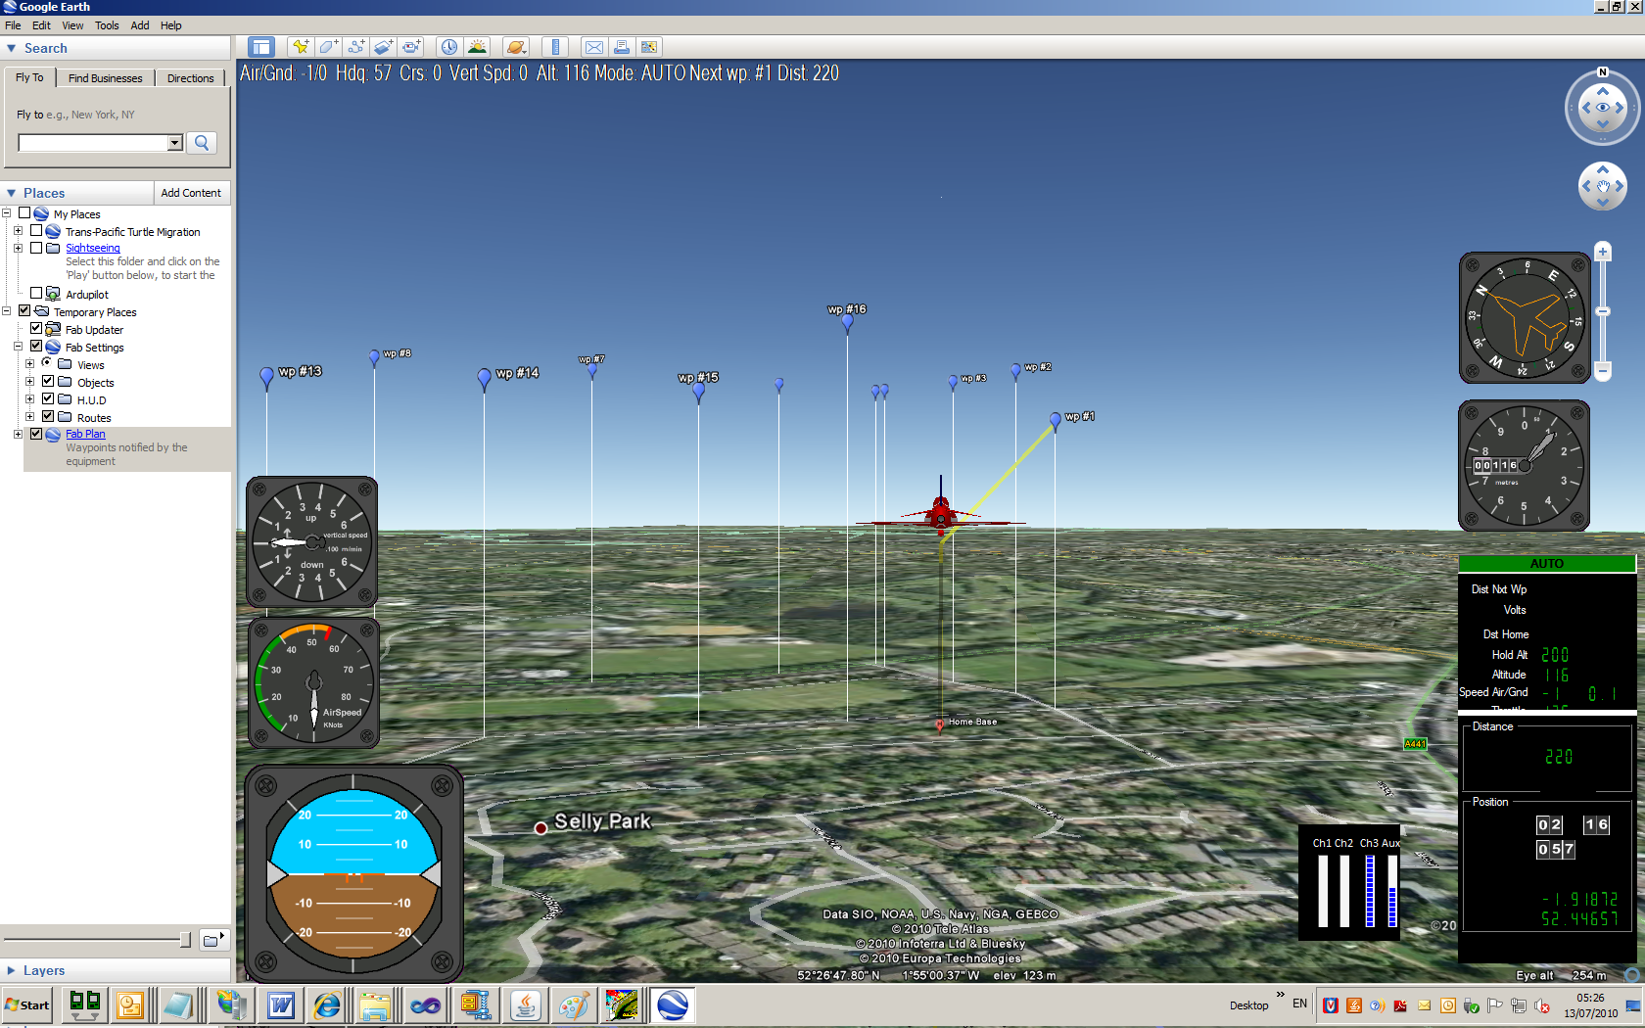1645x1028 pixels.
Task: Collapse the Search panel triangle
Action: [x=11, y=48]
